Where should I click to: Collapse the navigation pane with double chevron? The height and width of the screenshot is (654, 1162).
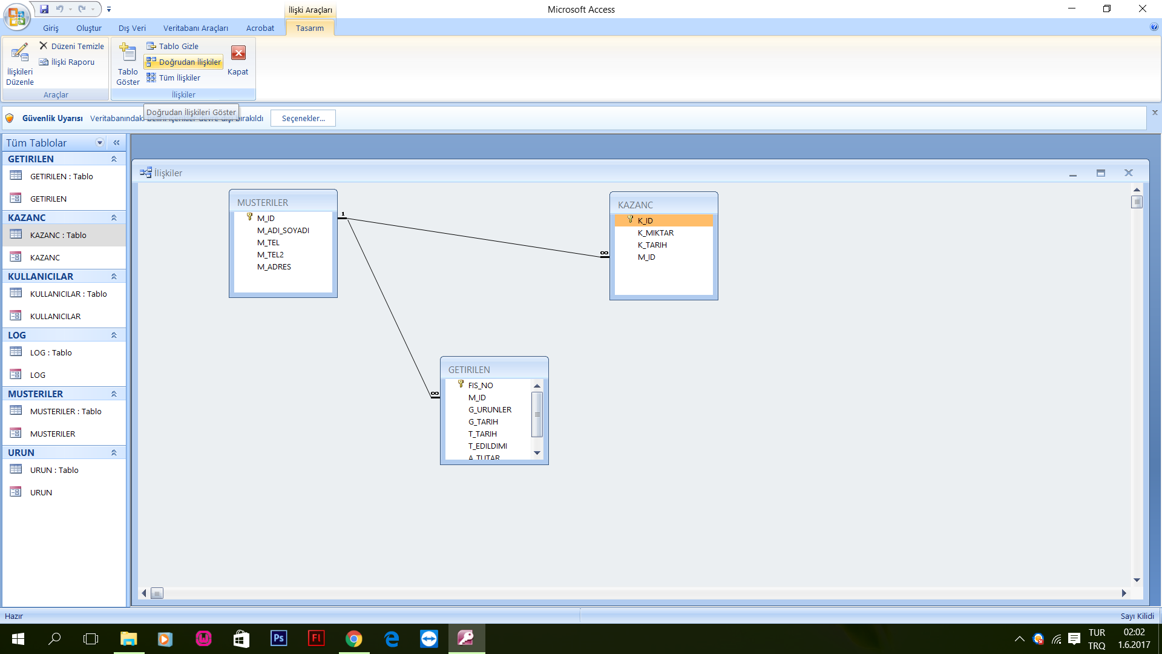click(x=116, y=143)
